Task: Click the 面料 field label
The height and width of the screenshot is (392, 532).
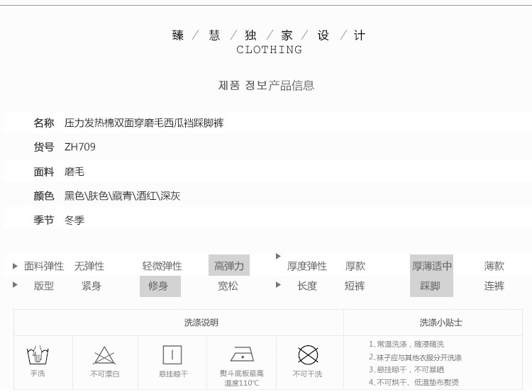Action: click(44, 172)
